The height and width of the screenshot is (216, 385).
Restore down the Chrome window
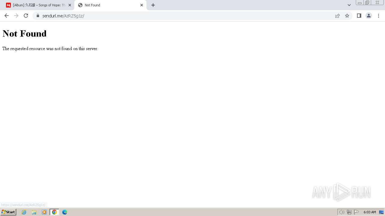click(x=367, y=3)
